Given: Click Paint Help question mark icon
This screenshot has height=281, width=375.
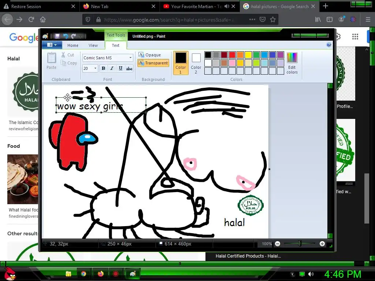Looking at the screenshot, I should (x=329, y=45).
